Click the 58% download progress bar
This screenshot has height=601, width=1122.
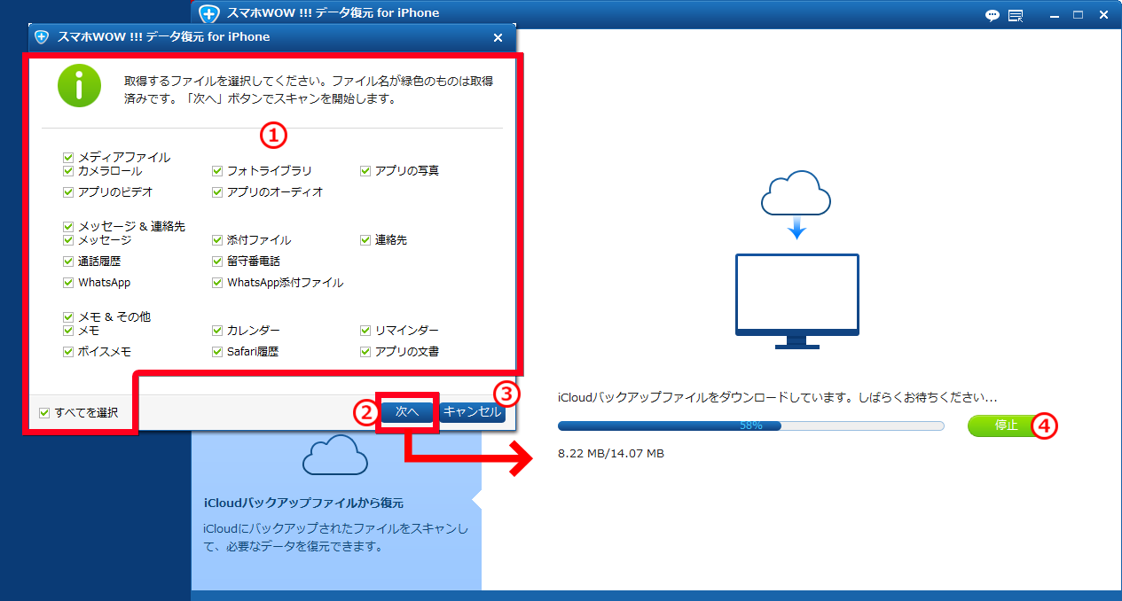point(750,425)
